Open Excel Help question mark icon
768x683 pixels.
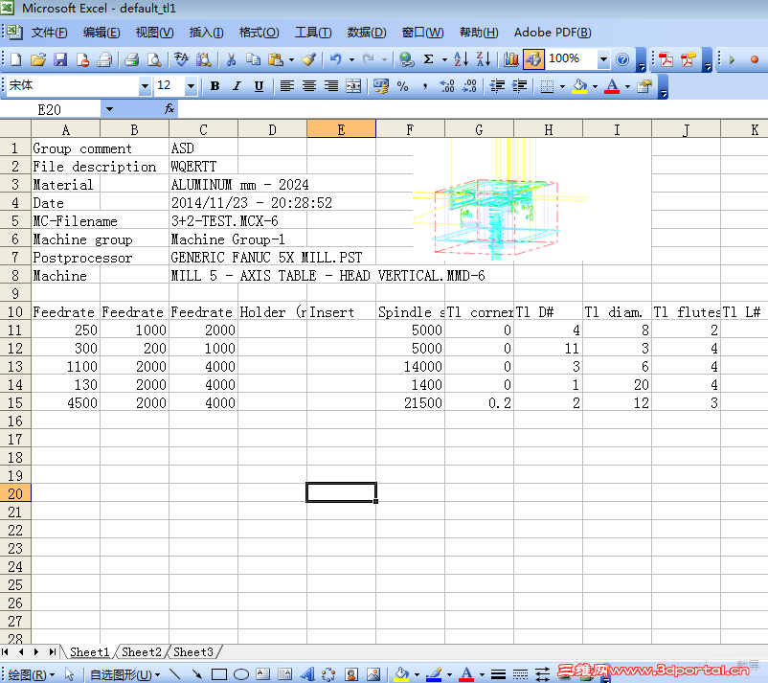[622, 59]
